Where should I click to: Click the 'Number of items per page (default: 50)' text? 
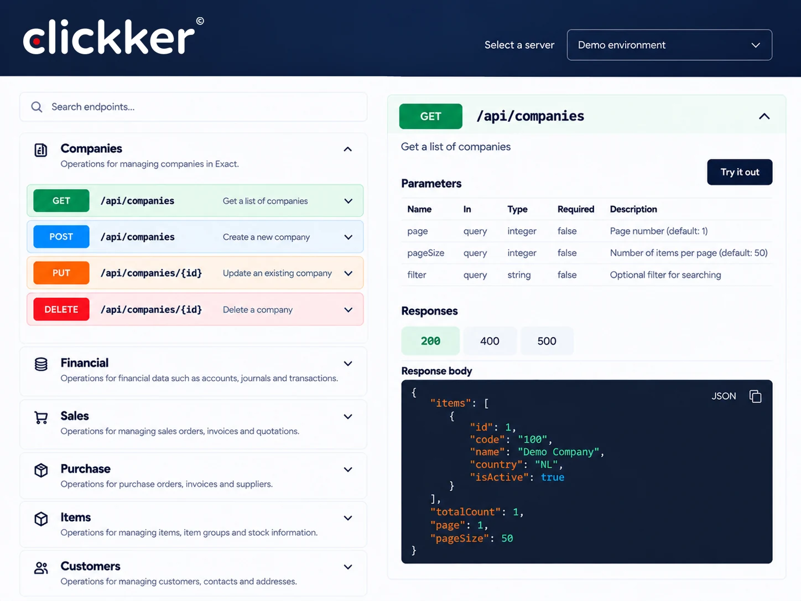(x=689, y=253)
